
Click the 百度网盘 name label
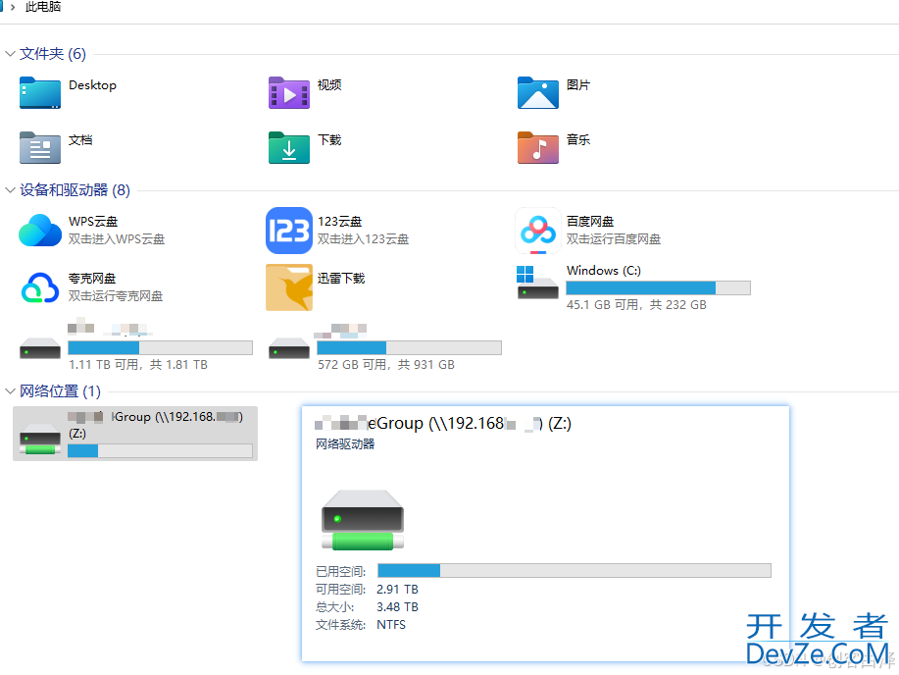[x=590, y=222]
